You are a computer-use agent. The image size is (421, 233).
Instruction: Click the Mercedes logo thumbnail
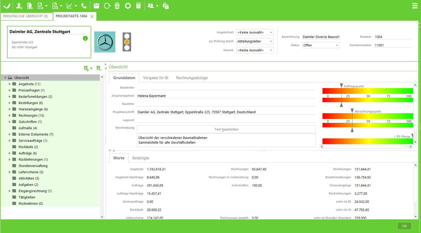coord(105,42)
